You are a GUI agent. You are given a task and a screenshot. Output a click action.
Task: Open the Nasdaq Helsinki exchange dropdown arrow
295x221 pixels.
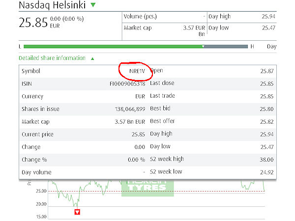point(93,5)
